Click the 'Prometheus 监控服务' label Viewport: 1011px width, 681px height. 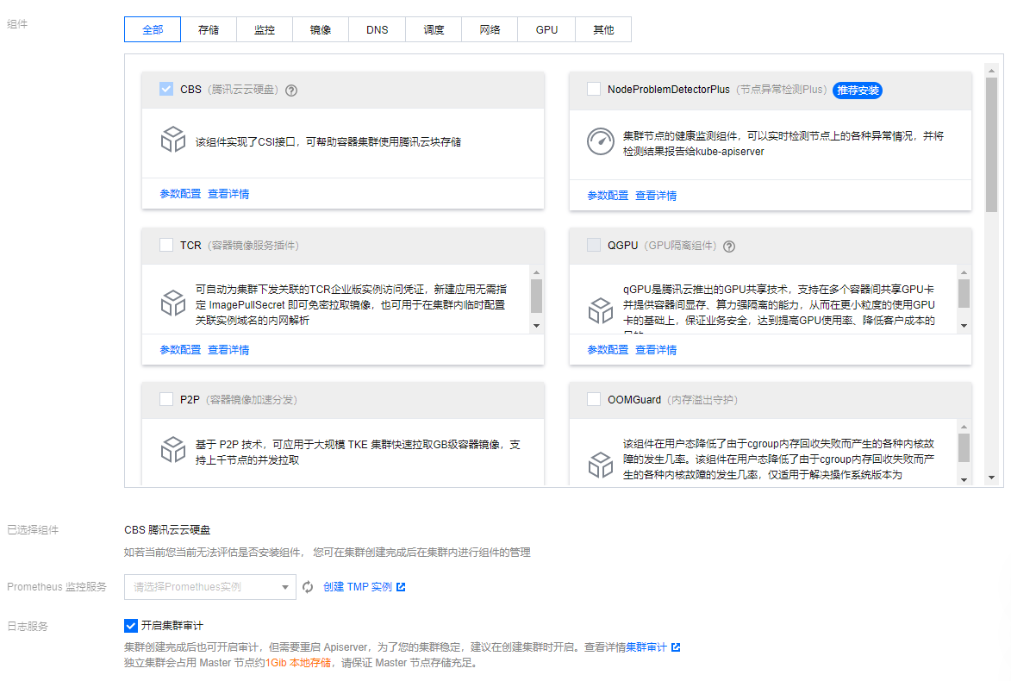pyautogui.click(x=57, y=587)
